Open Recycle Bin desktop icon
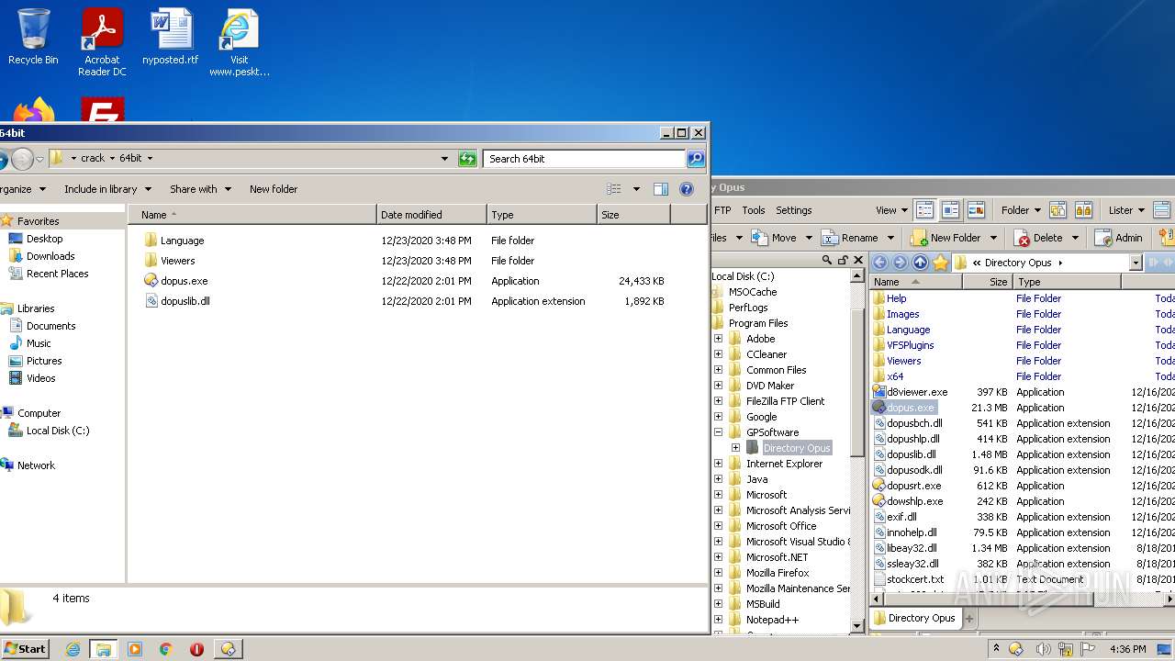Image resolution: width=1175 pixels, height=661 pixels. (33, 38)
